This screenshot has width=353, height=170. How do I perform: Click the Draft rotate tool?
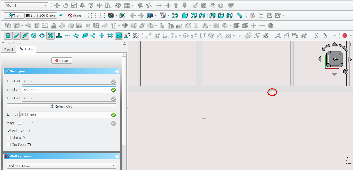(65, 5)
